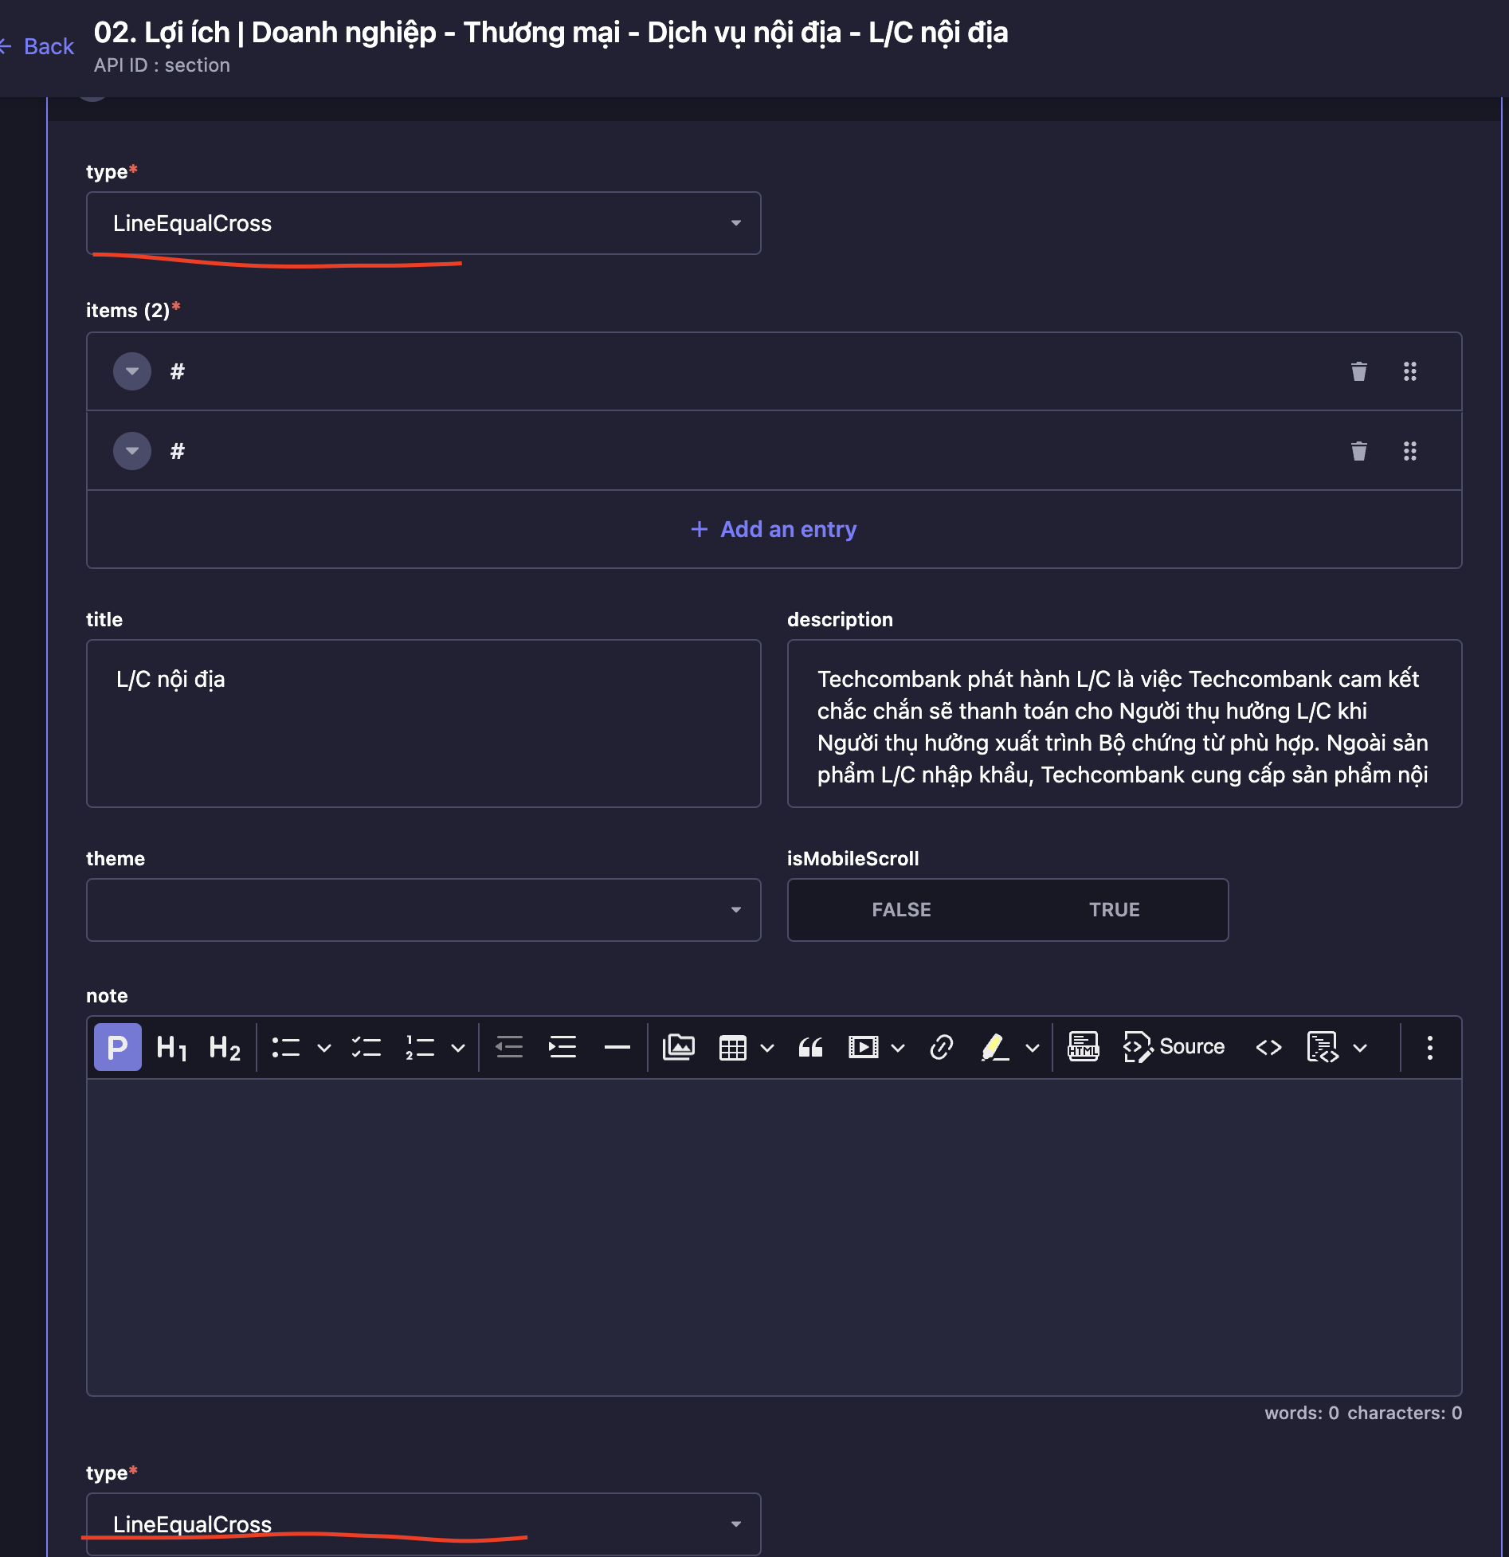The height and width of the screenshot is (1557, 1509).
Task: Open the theme dropdown
Action: (737, 909)
